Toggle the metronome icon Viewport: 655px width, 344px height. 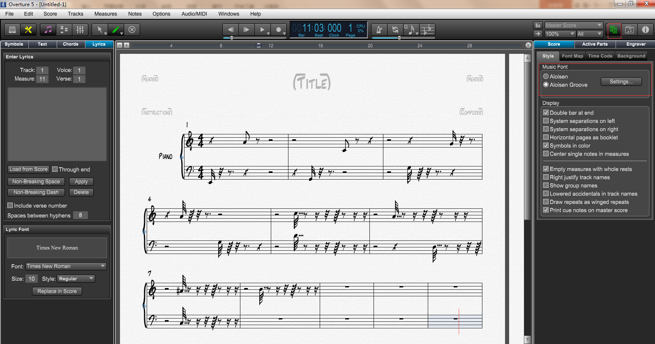pos(379,30)
